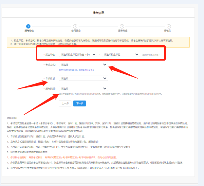Click the step 4 circle icon
Viewport: 204px width, 186px height.
pos(169,26)
